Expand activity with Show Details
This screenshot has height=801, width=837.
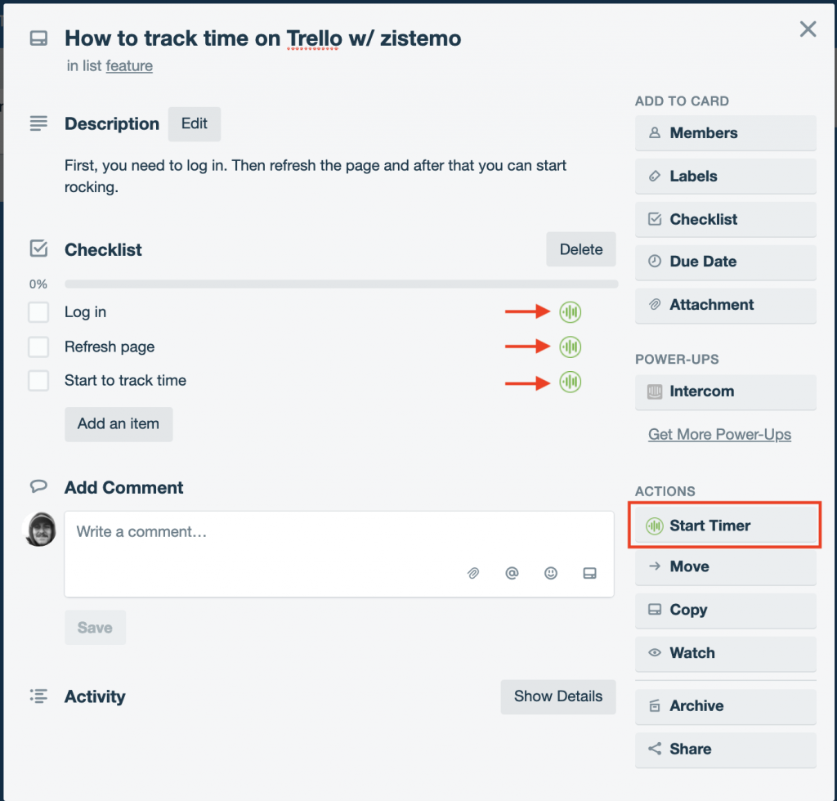point(558,696)
